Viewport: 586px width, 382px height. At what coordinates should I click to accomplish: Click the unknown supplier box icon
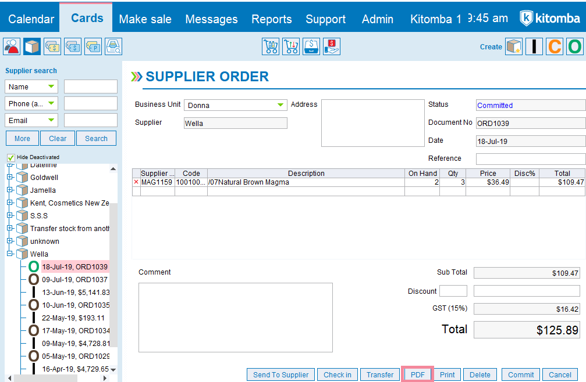[23, 241]
